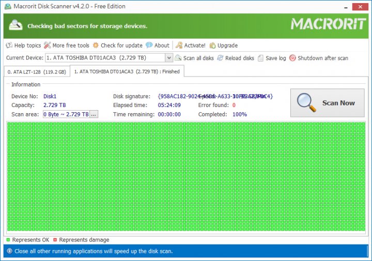Image resolution: width=372 pixels, height=261 pixels.
Task: Click Time remaining value 00:00:00
Action: point(169,114)
